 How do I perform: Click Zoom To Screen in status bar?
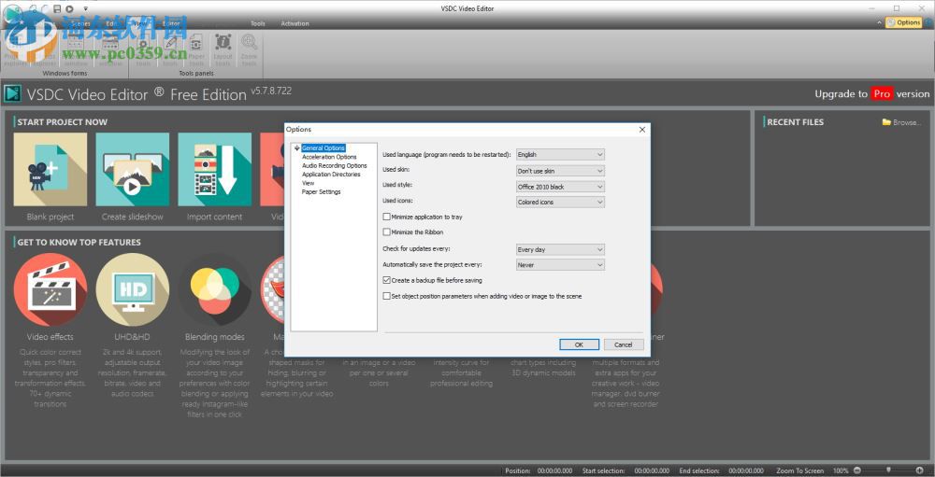pos(801,470)
